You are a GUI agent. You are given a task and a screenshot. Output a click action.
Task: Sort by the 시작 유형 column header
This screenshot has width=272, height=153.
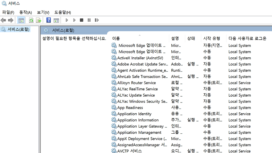point(211,38)
